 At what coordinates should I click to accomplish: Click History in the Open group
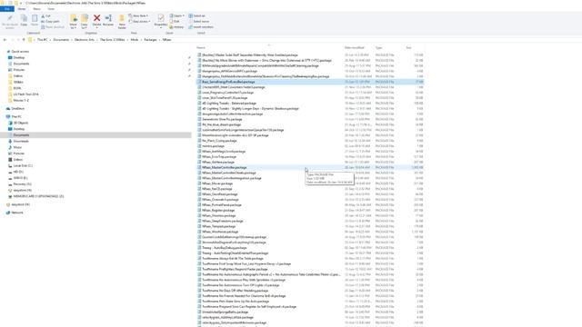(176, 27)
